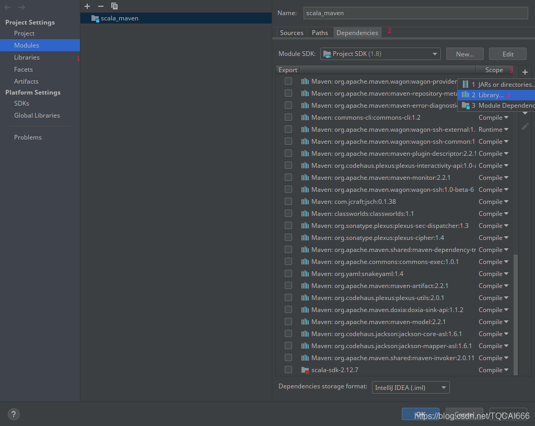Enable export for snakeyaml:1.4
The image size is (535, 426).
click(288, 273)
